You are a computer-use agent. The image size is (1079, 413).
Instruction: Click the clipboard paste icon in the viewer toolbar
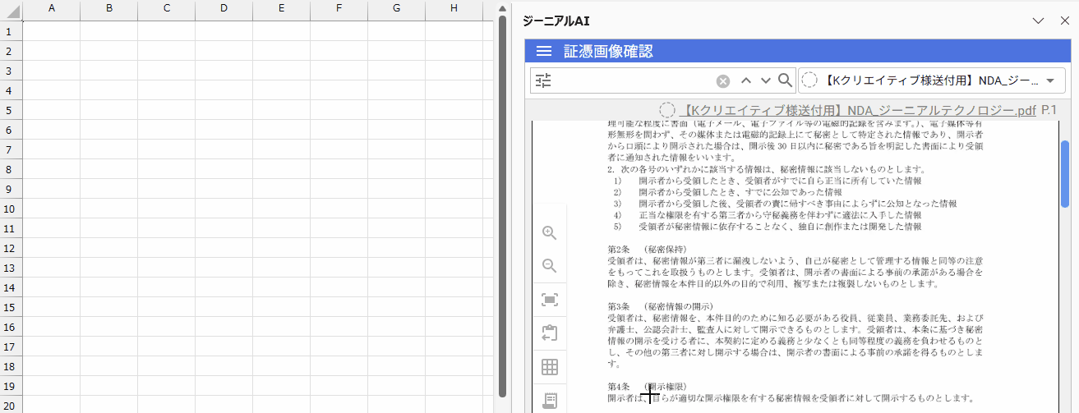(550, 333)
